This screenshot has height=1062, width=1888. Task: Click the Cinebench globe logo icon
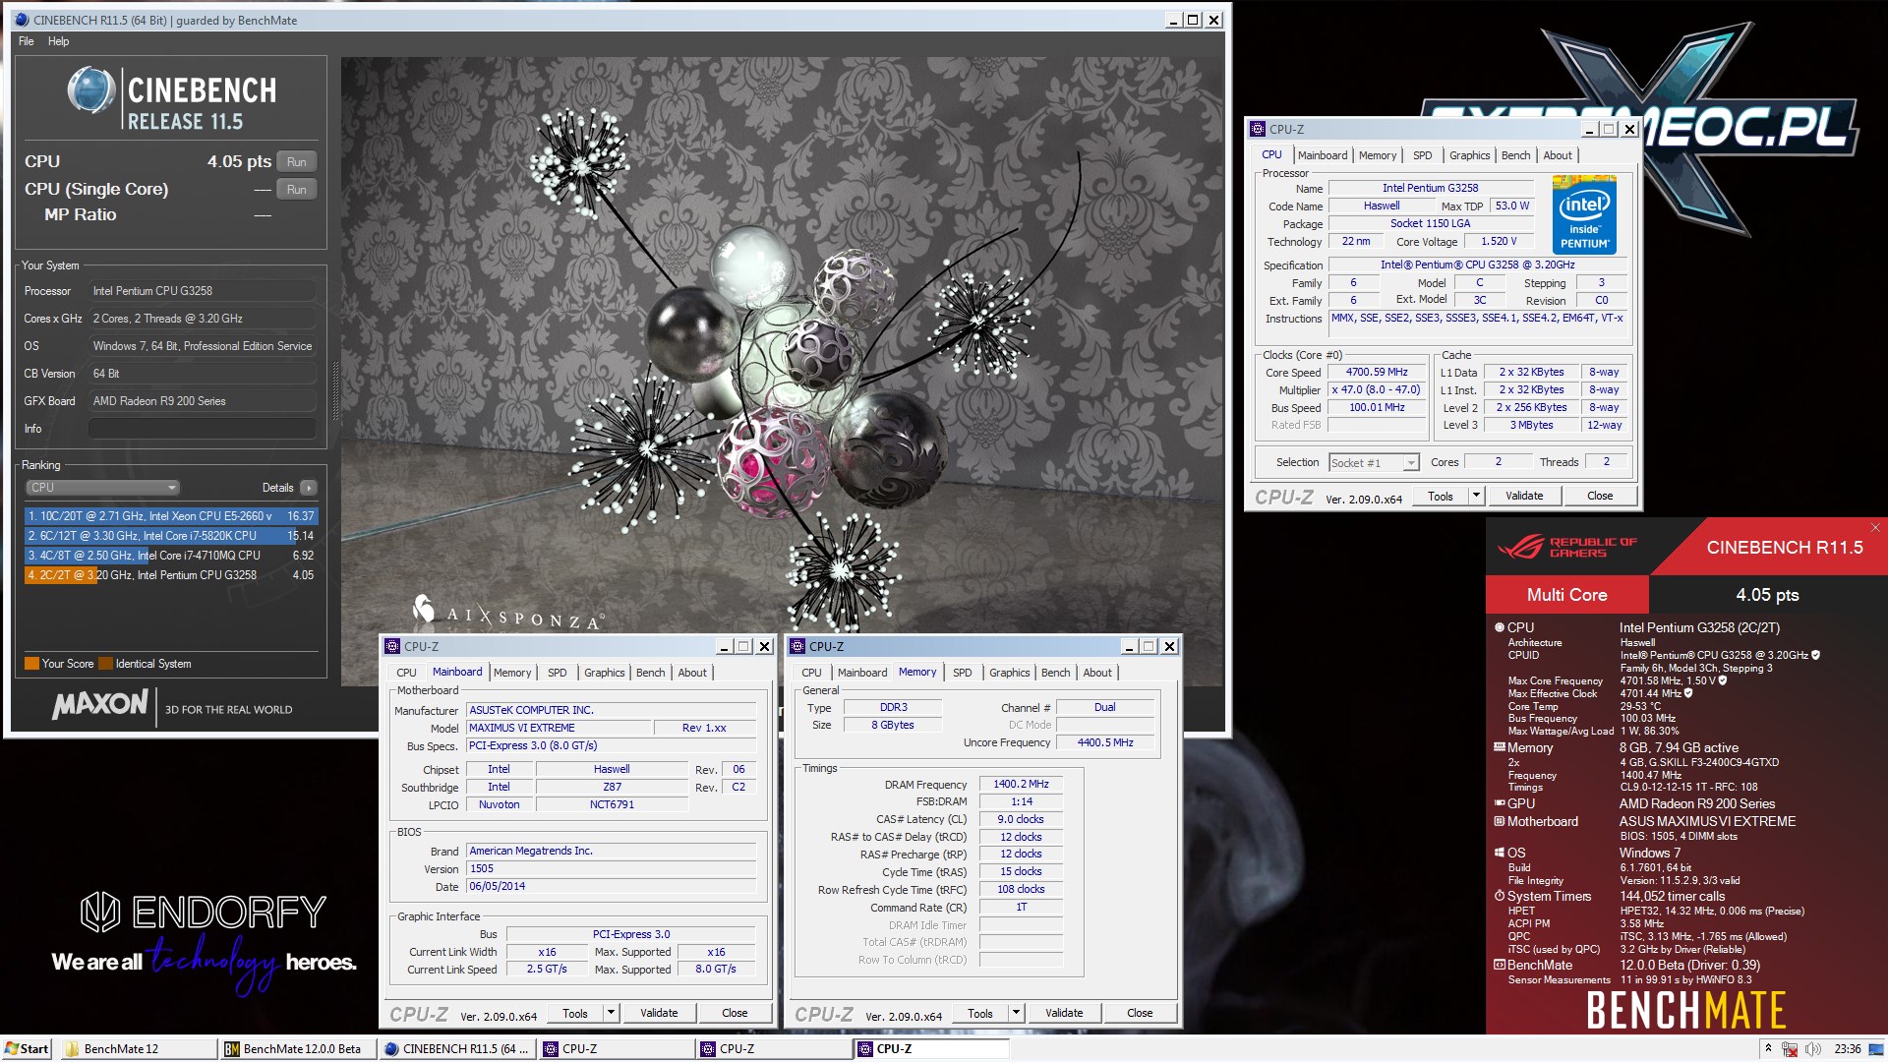[x=91, y=90]
